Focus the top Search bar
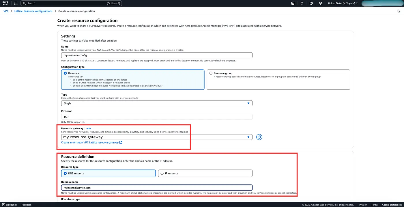Image resolution: width=404 pixels, height=207 pixels. 71,3
